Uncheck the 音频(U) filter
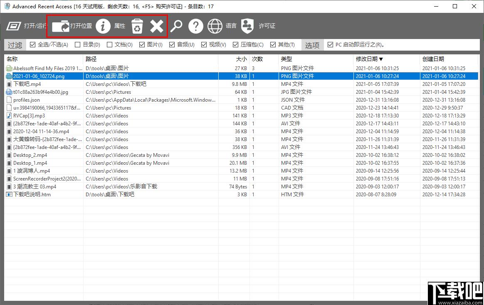484x305 pixels. tap(172, 45)
